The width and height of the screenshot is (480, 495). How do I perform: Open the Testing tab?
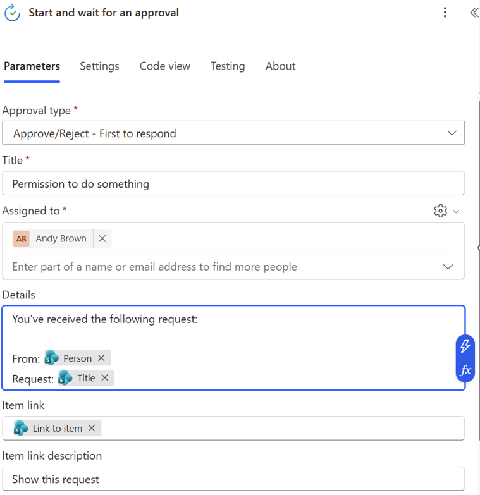228,66
